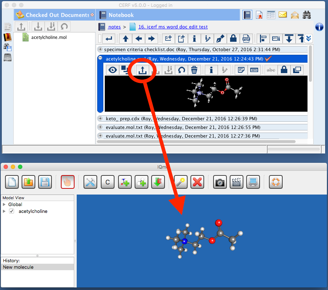Click the check-out upload icon in entry toolbar
Image resolution: width=328 pixels, height=290 pixels.
pos(143,70)
